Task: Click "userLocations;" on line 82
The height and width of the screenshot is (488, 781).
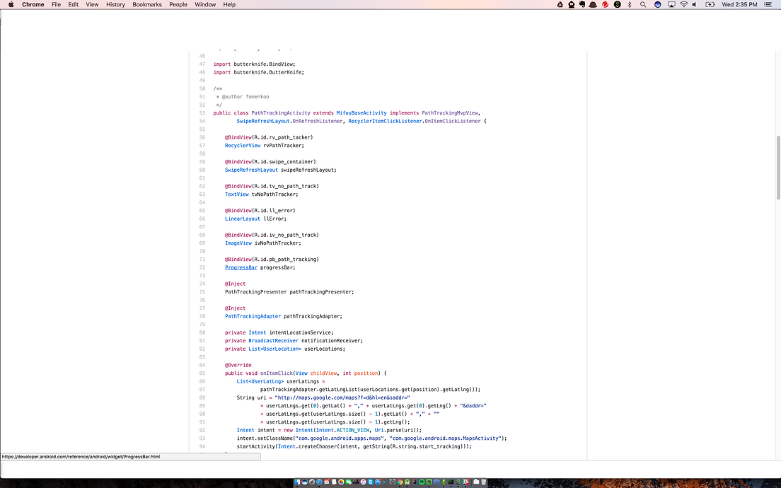Action: click(x=325, y=349)
